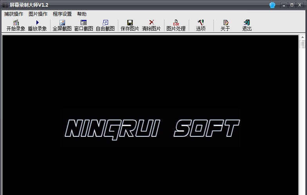Play recording via 播放录象 button
The image size is (307, 195).
tap(38, 26)
